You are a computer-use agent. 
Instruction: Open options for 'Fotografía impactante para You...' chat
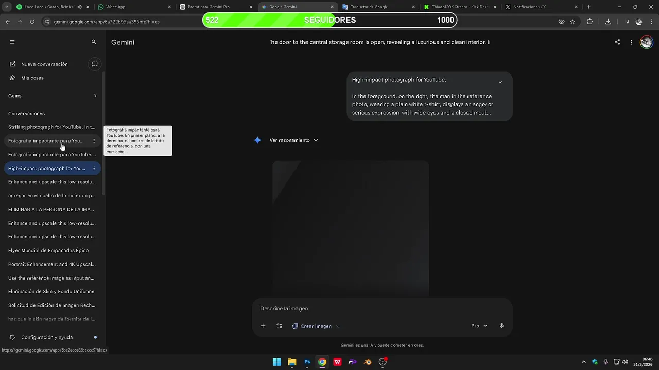(x=94, y=141)
